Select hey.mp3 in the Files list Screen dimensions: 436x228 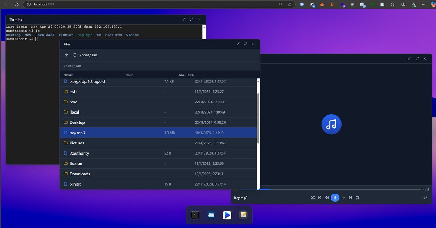[158, 133]
